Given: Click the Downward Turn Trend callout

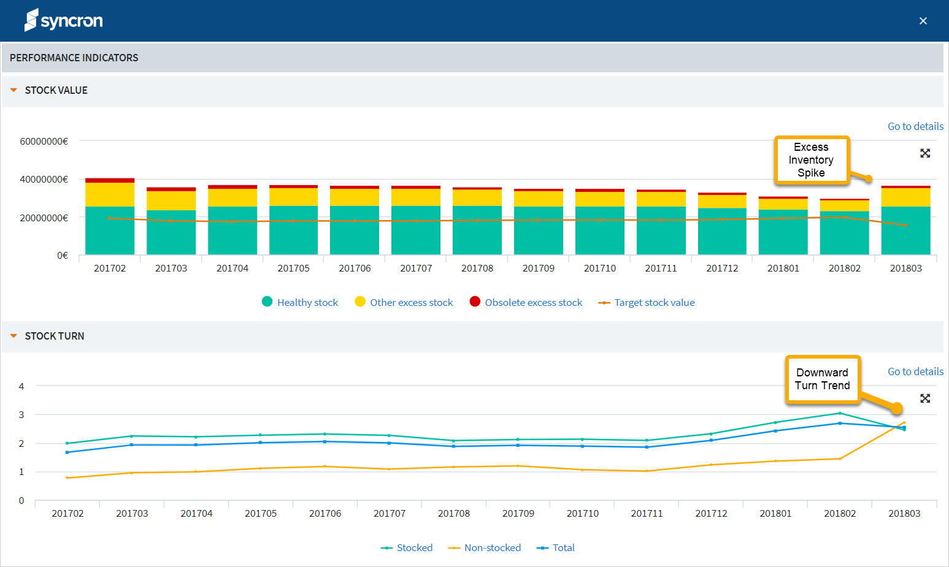Looking at the screenshot, I should click(x=823, y=379).
